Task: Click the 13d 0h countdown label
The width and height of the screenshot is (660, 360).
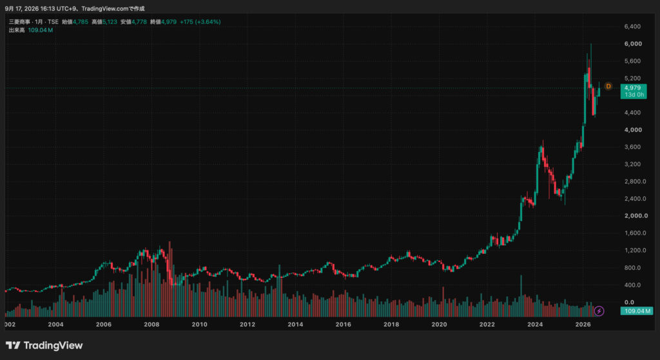Action: (634, 95)
